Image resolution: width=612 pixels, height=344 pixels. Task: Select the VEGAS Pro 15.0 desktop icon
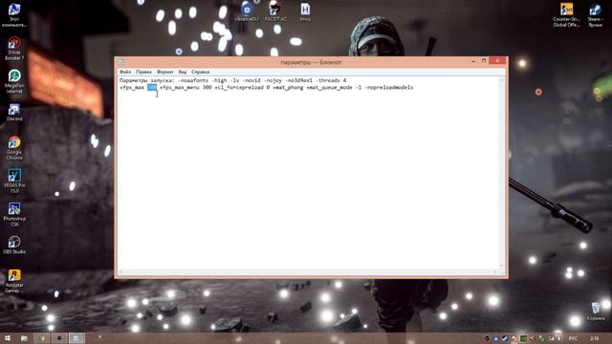tap(14, 182)
